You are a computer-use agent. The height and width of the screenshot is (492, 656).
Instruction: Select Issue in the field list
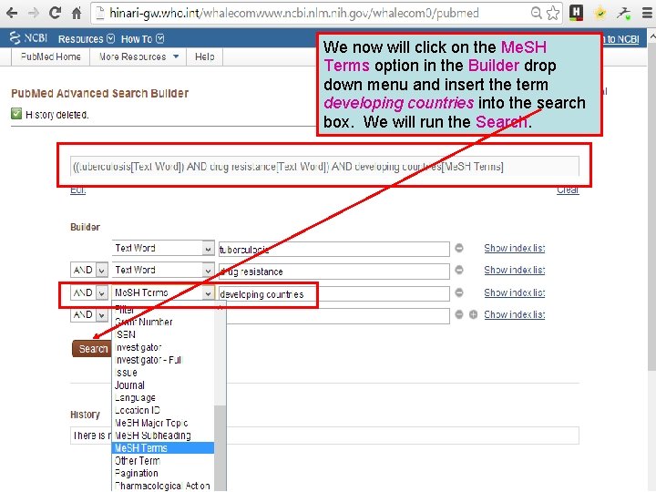[x=163, y=373]
